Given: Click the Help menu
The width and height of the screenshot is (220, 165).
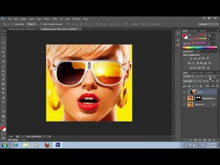Looking at the screenshot, I should tap(85, 19).
